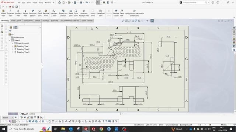Click the Windows Start button
Image resolution: width=236 pixels, height=132 pixels.
tap(3, 129)
